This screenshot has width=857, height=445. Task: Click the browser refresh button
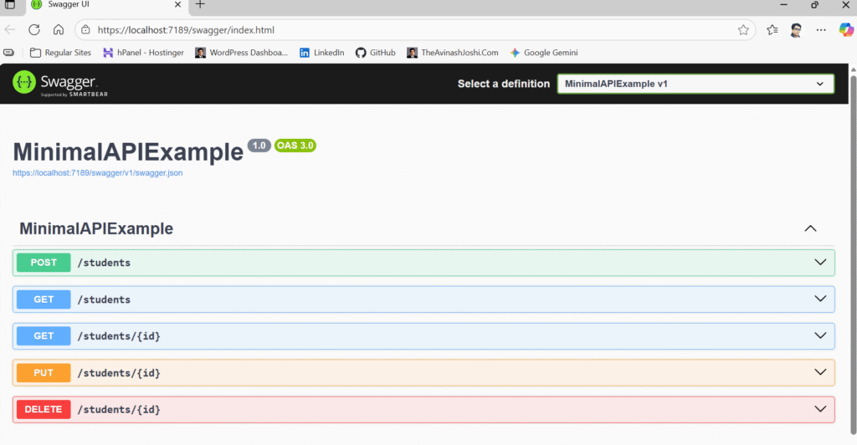(x=34, y=30)
